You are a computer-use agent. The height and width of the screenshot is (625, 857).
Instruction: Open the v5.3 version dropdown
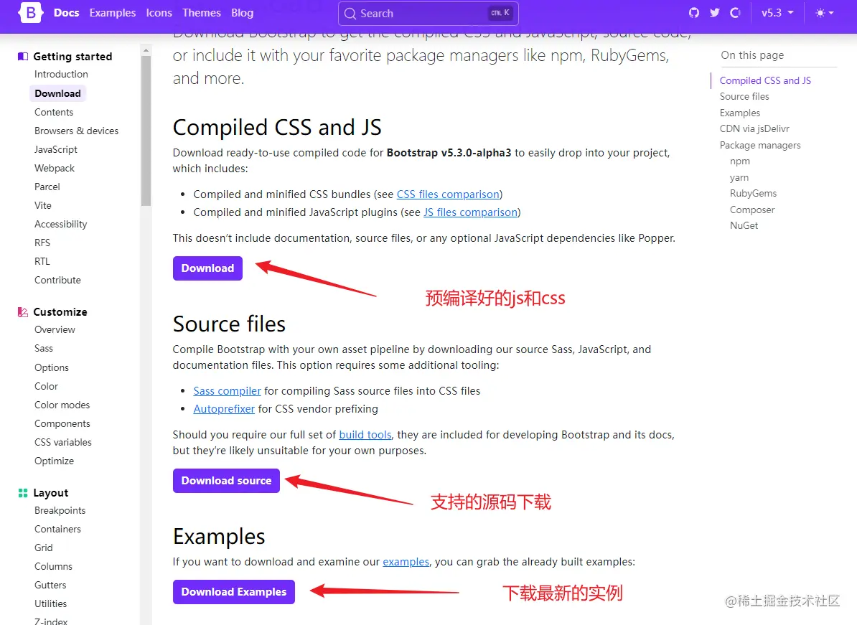[x=777, y=13]
